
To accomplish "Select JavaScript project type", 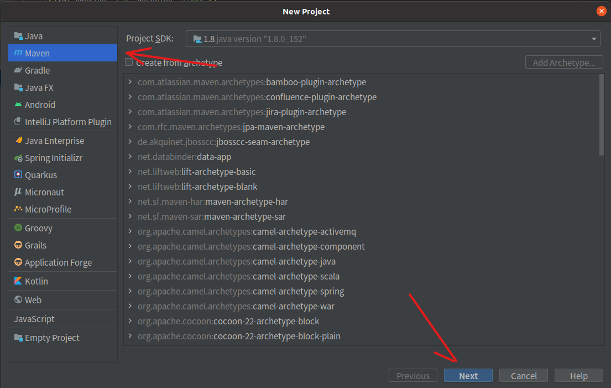I will click(34, 319).
